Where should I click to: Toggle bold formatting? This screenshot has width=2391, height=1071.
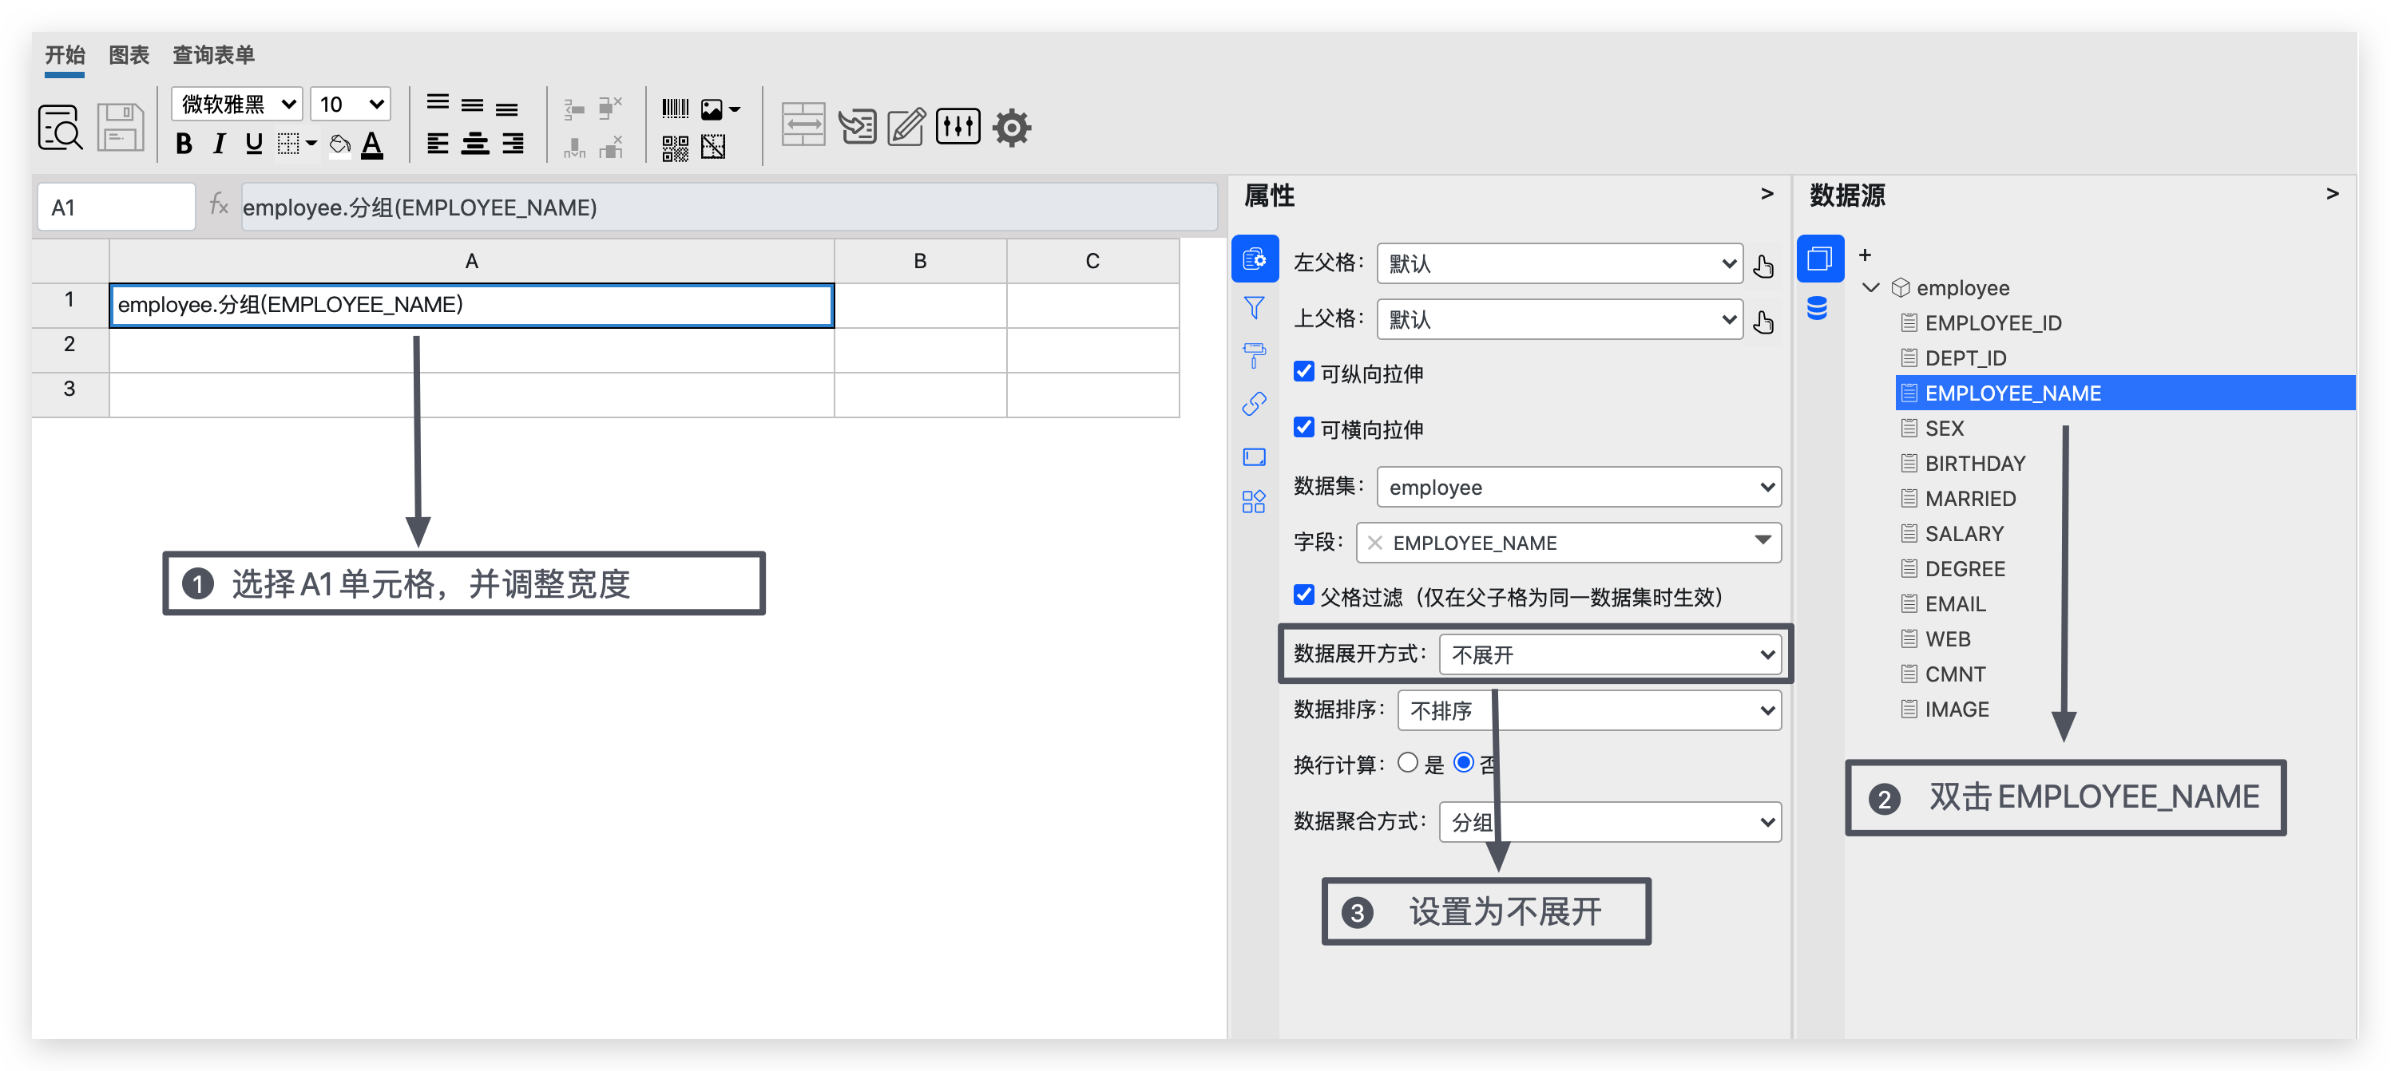coord(184,144)
